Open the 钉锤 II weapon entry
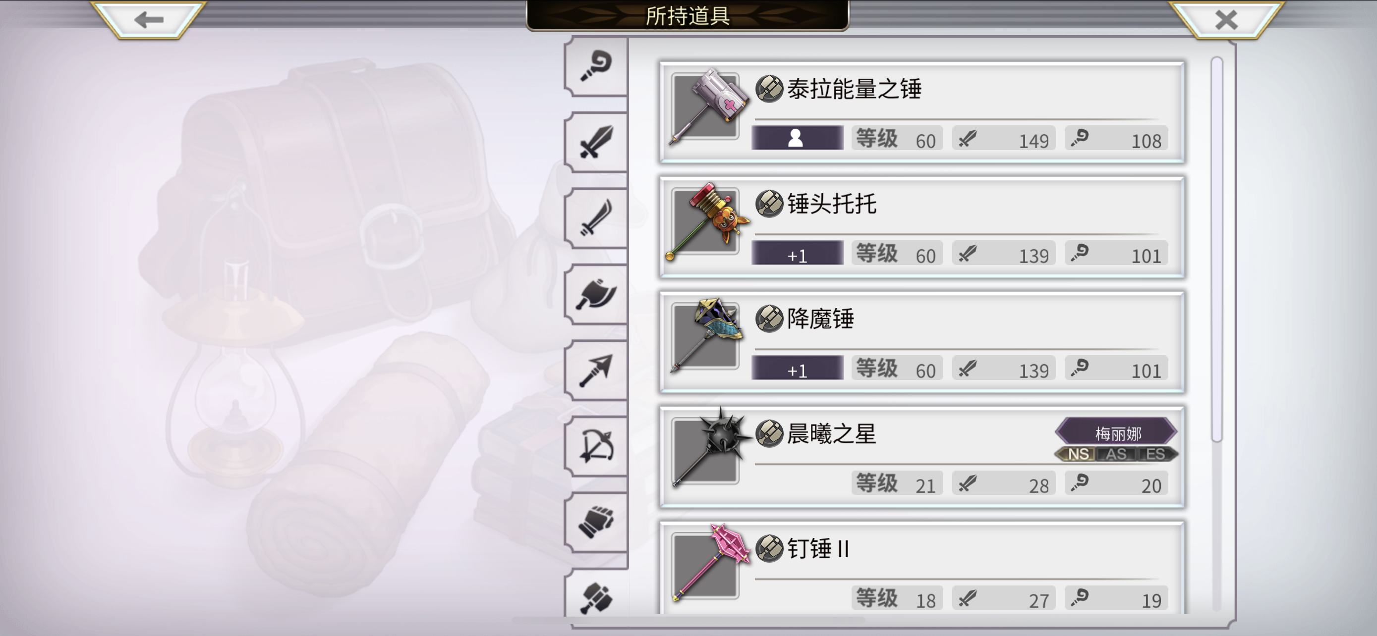Image resolution: width=1377 pixels, height=636 pixels. coord(922,569)
